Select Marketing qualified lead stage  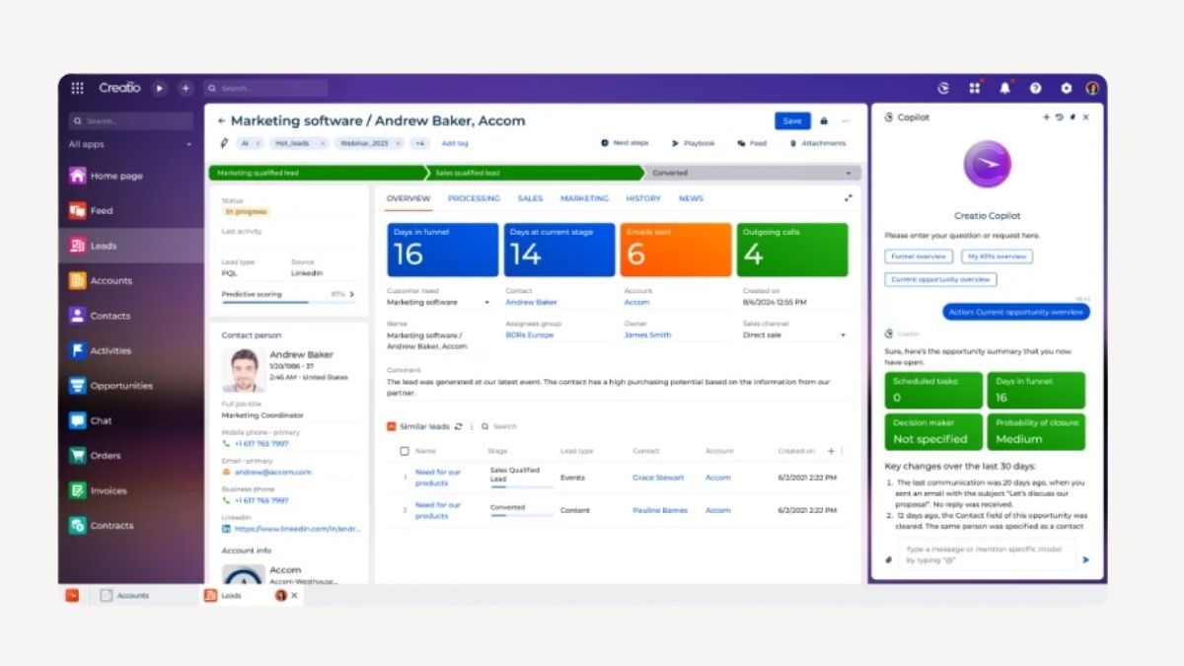(316, 173)
